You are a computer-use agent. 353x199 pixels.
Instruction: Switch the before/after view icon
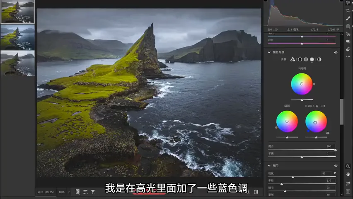[256, 192]
